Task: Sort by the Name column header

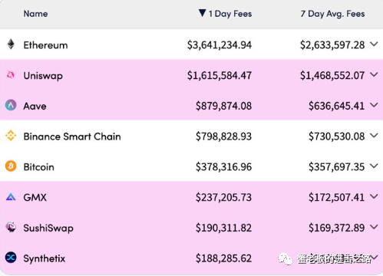Action: point(35,14)
